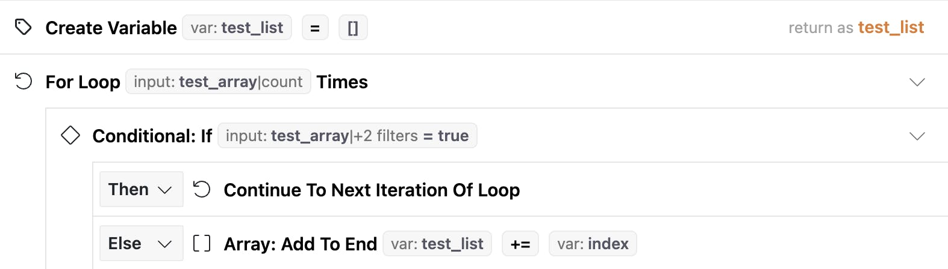Screen dimensions: 948x269
Task: Click the test_array +2 filters condition field
Action: (347, 136)
